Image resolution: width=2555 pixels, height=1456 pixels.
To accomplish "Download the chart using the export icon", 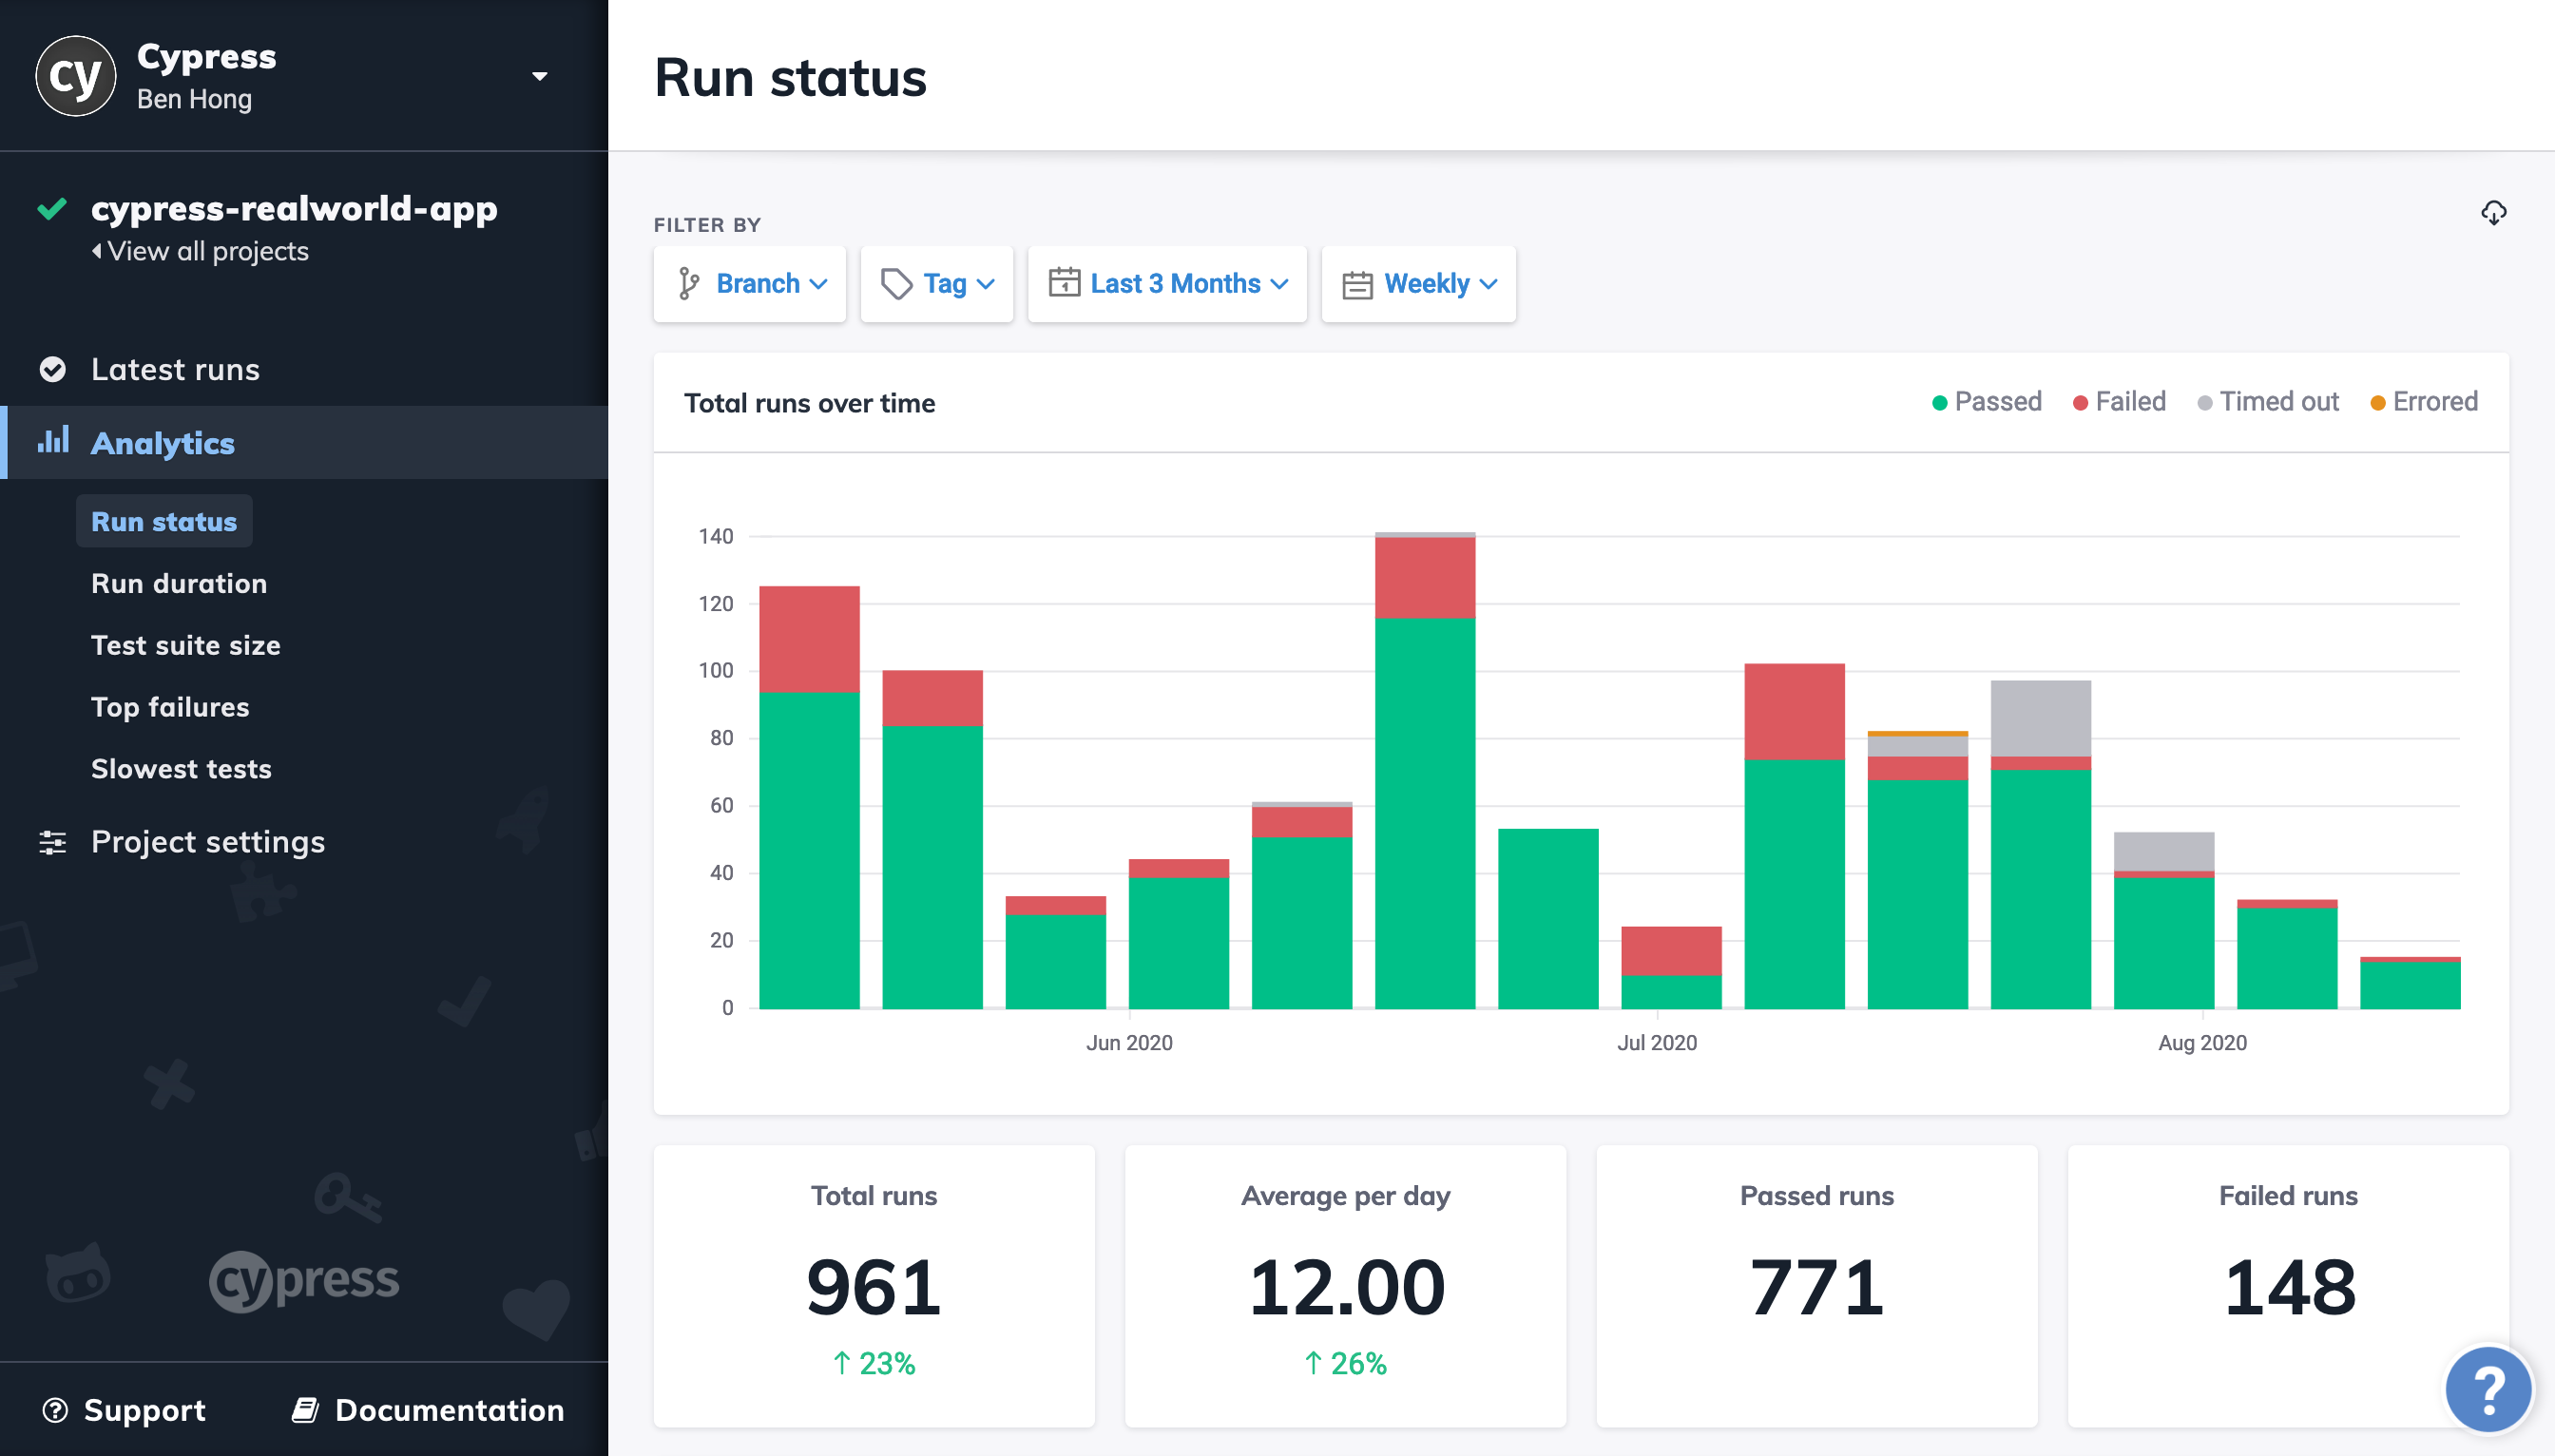I will (x=2493, y=213).
